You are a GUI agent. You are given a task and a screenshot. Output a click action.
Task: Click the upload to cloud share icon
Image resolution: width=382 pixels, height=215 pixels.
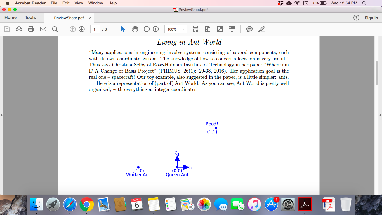coord(19,29)
